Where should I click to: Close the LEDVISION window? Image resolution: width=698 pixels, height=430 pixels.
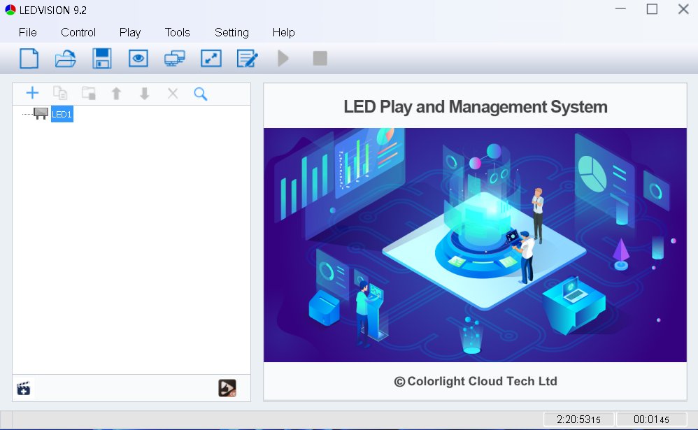pos(683,9)
